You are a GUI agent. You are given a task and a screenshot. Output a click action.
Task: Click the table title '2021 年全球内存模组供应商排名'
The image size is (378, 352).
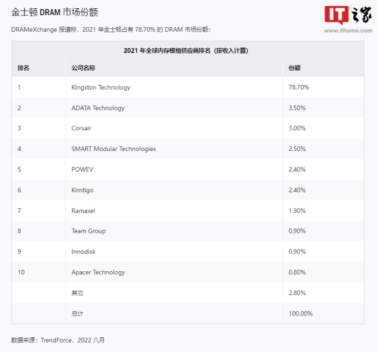click(186, 51)
